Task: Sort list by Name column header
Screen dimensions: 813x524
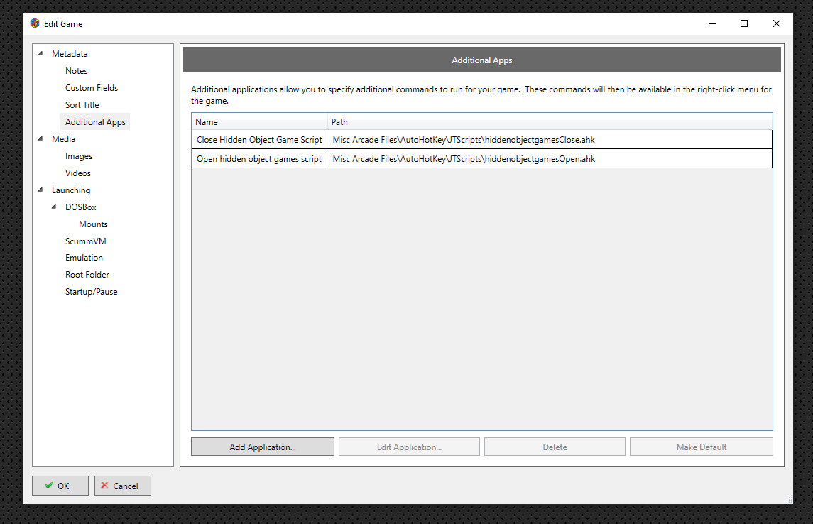Action: [258, 122]
